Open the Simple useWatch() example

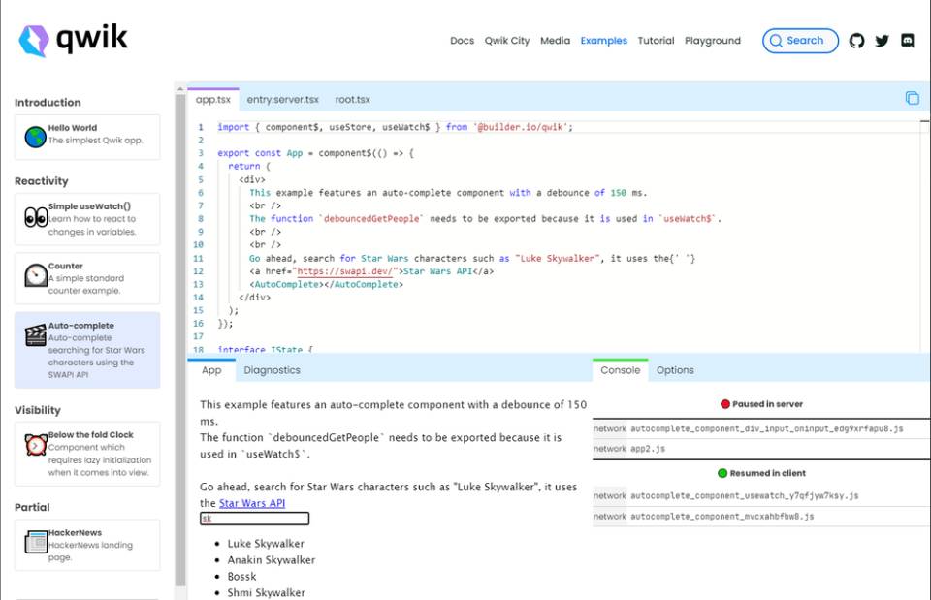(x=87, y=219)
